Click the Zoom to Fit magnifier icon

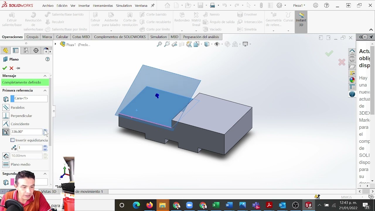(159, 44)
